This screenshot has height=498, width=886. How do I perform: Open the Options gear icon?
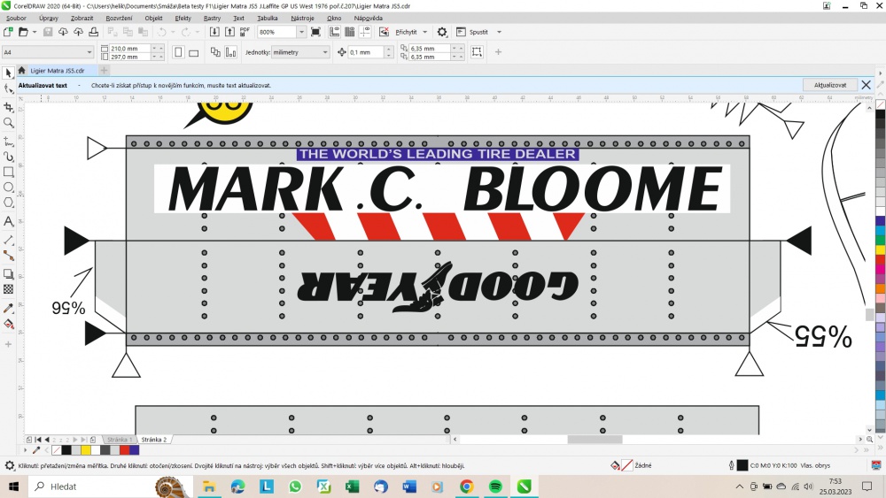442,32
